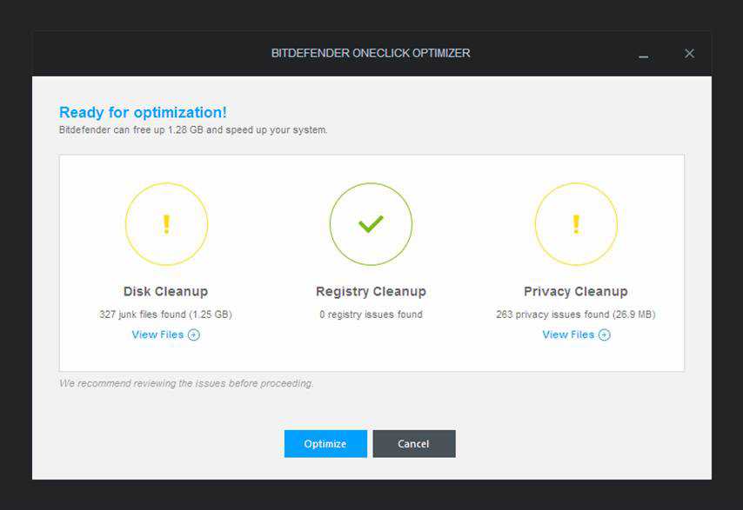This screenshot has height=510, width=743.
Task: Click the yellow circle above Disk Cleanup
Action: 166,223
